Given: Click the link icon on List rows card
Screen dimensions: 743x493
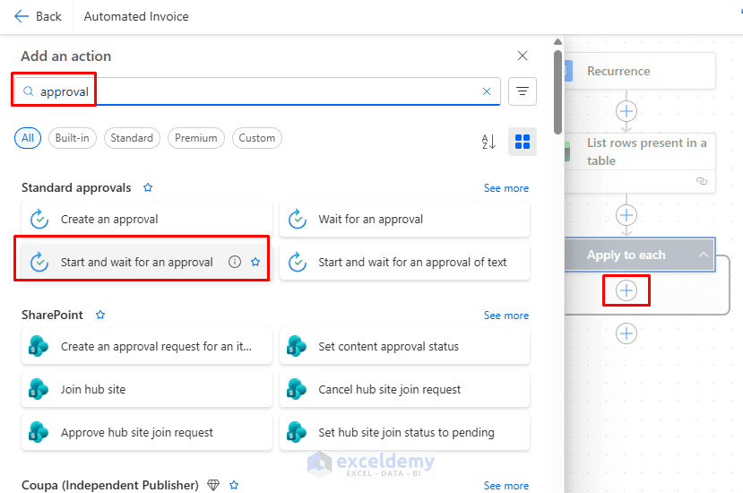Looking at the screenshot, I should coord(701,181).
